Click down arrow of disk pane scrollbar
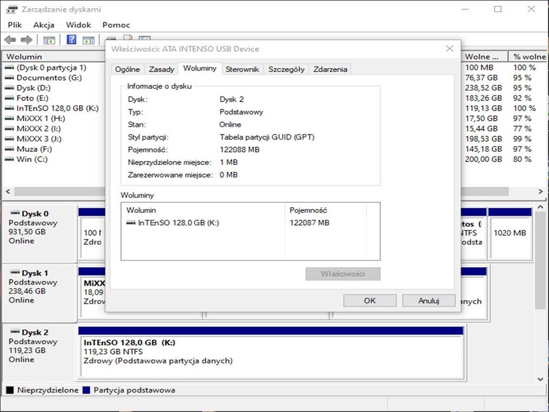This screenshot has height=412, width=549. click(x=540, y=378)
